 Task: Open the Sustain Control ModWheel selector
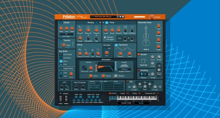pyautogui.click(x=125, y=69)
